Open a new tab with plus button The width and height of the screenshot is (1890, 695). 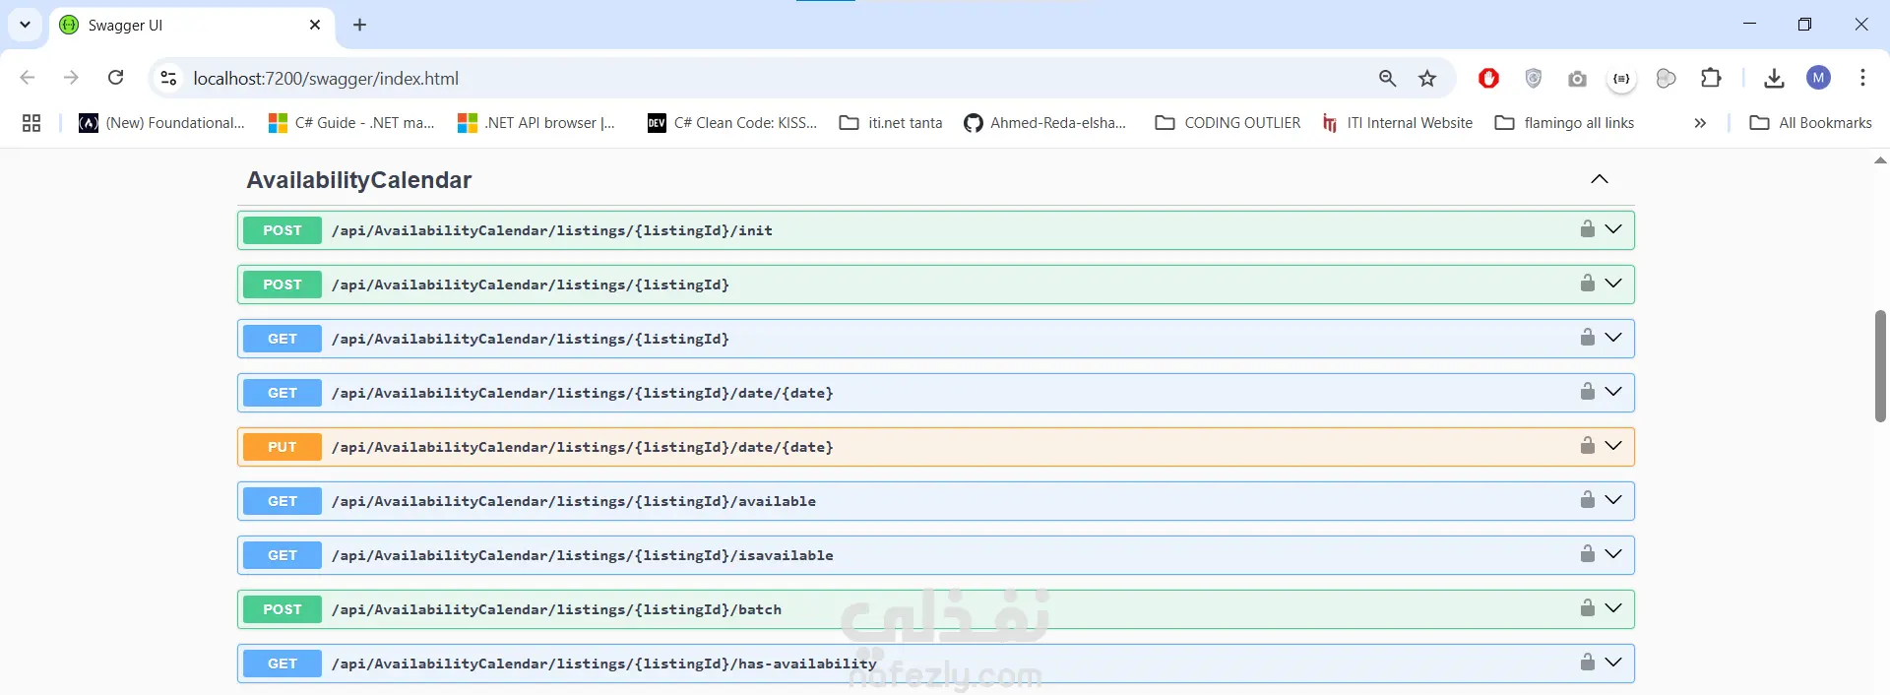(359, 25)
